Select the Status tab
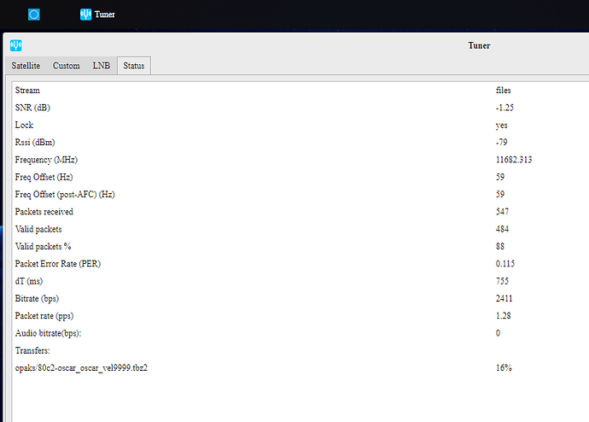The width and height of the screenshot is (589, 422). pos(134,66)
